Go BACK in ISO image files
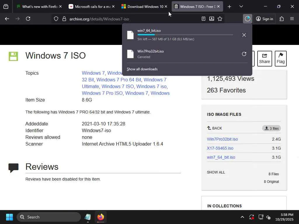This screenshot has height=224, width=299. coord(215,128)
